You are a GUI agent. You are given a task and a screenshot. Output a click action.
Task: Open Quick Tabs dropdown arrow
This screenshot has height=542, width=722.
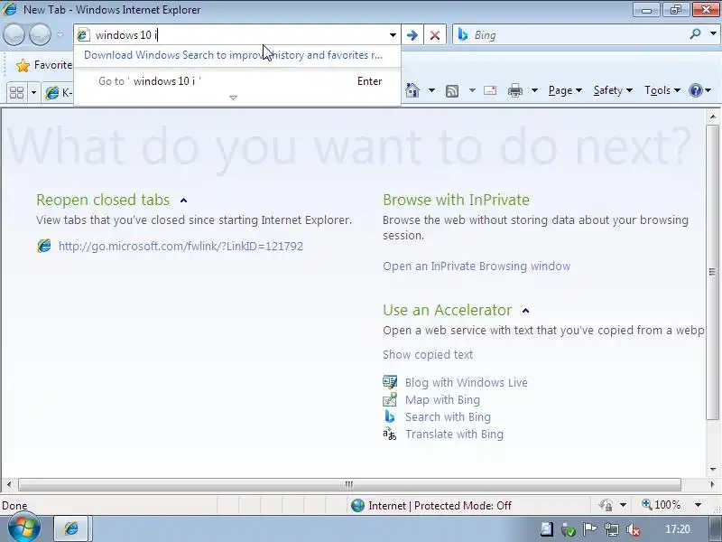pyautogui.click(x=33, y=93)
